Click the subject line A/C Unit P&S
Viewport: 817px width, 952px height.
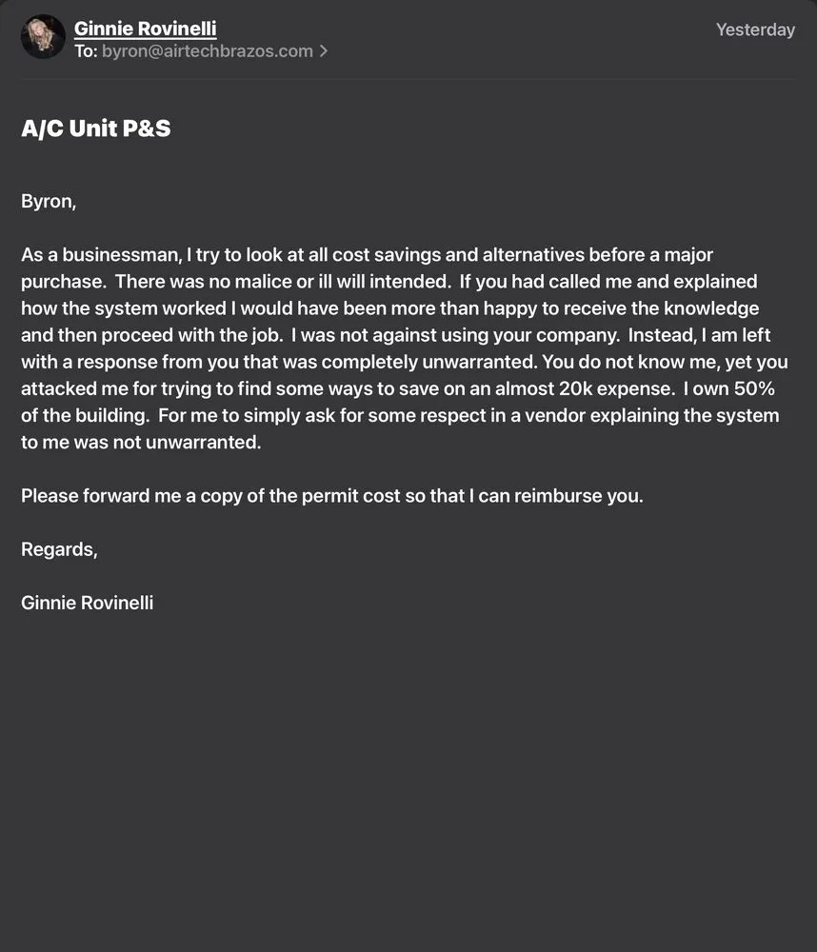[96, 129]
